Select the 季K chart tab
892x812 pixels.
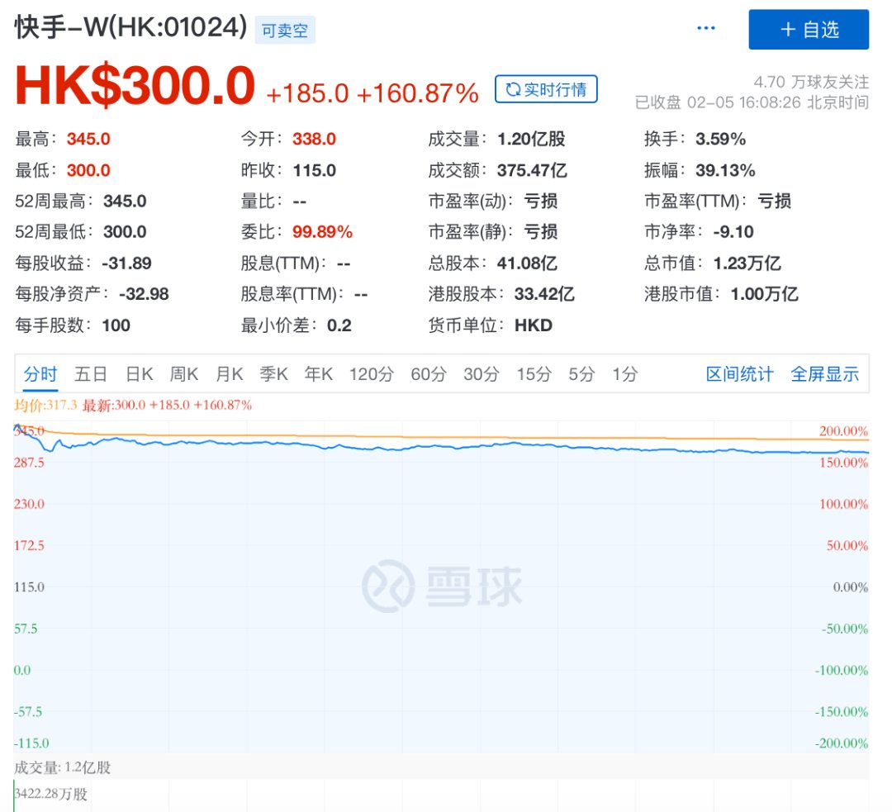coord(273,374)
